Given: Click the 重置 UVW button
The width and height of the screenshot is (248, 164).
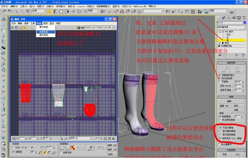Looking at the screenshot, I should 224,106.
